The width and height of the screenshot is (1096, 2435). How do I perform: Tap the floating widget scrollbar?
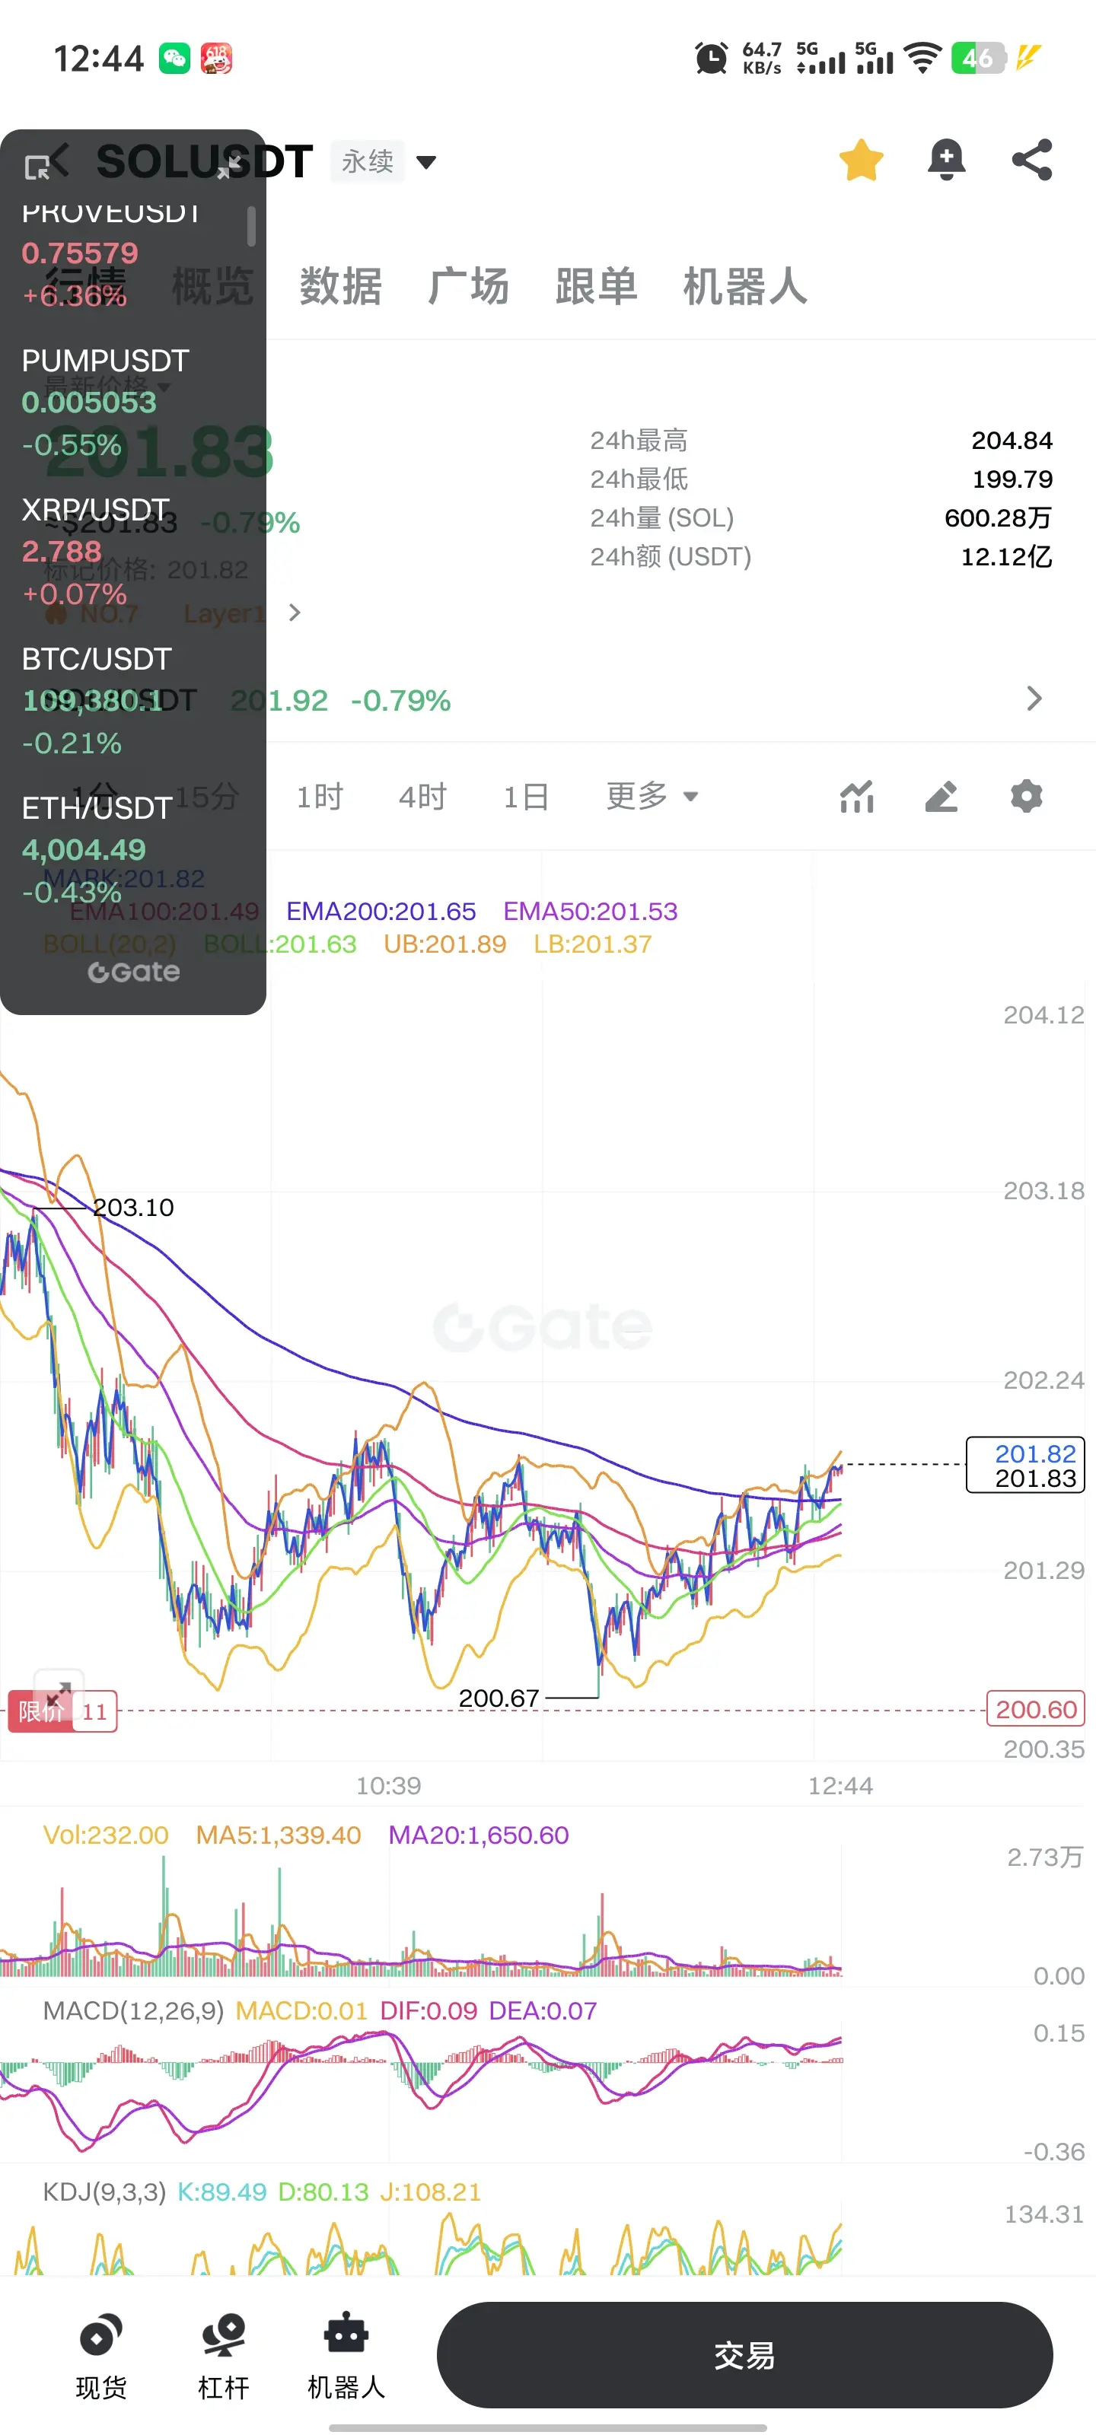pos(250,226)
